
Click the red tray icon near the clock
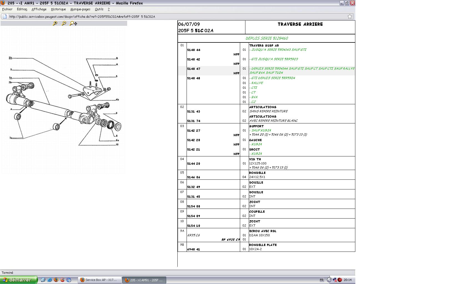coord(340,280)
